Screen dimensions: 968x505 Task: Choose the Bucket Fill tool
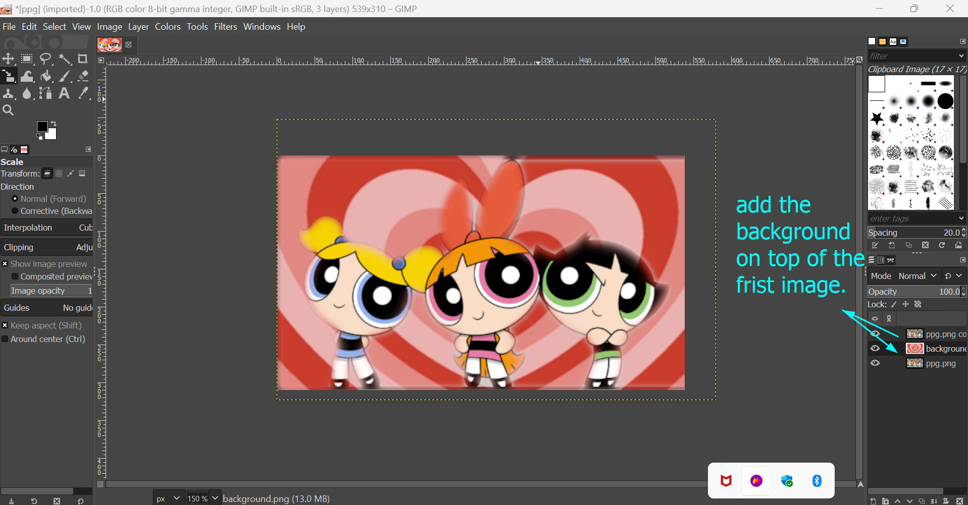tap(46, 76)
